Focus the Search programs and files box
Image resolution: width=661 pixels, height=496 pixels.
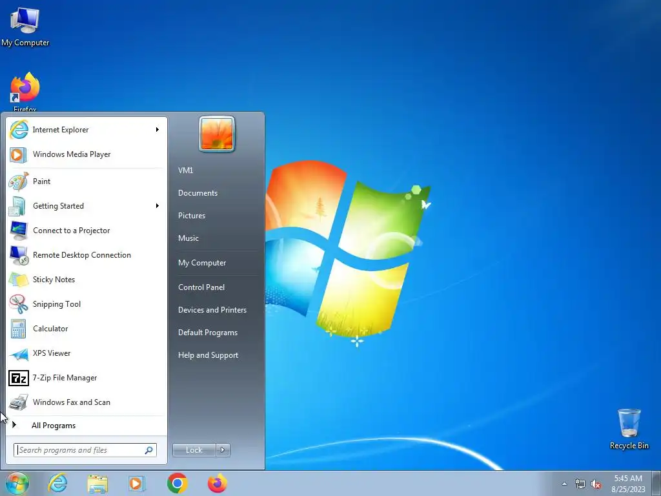[85, 450]
